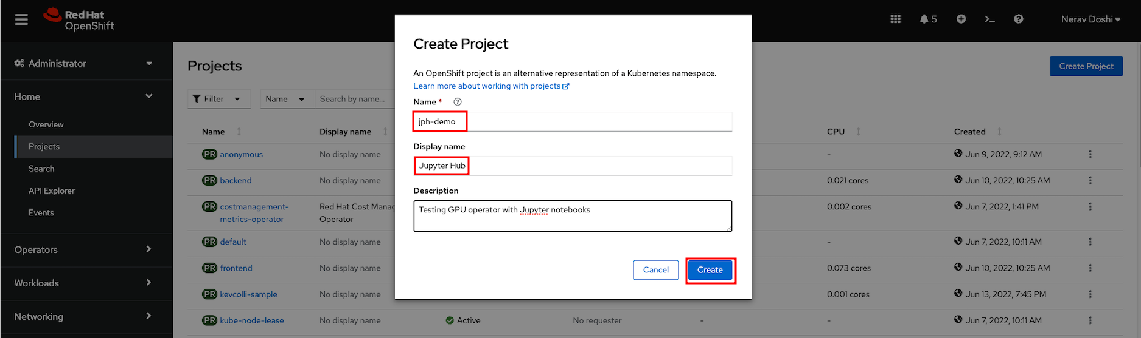Open the Filter dropdown
The width and height of the screenshot is (1141, 338).
[x=219, y=99]
